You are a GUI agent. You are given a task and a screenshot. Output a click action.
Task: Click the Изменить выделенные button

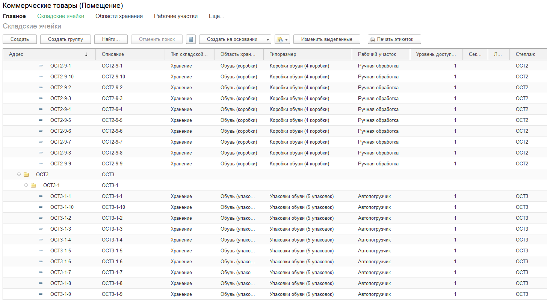pos(327,39)
